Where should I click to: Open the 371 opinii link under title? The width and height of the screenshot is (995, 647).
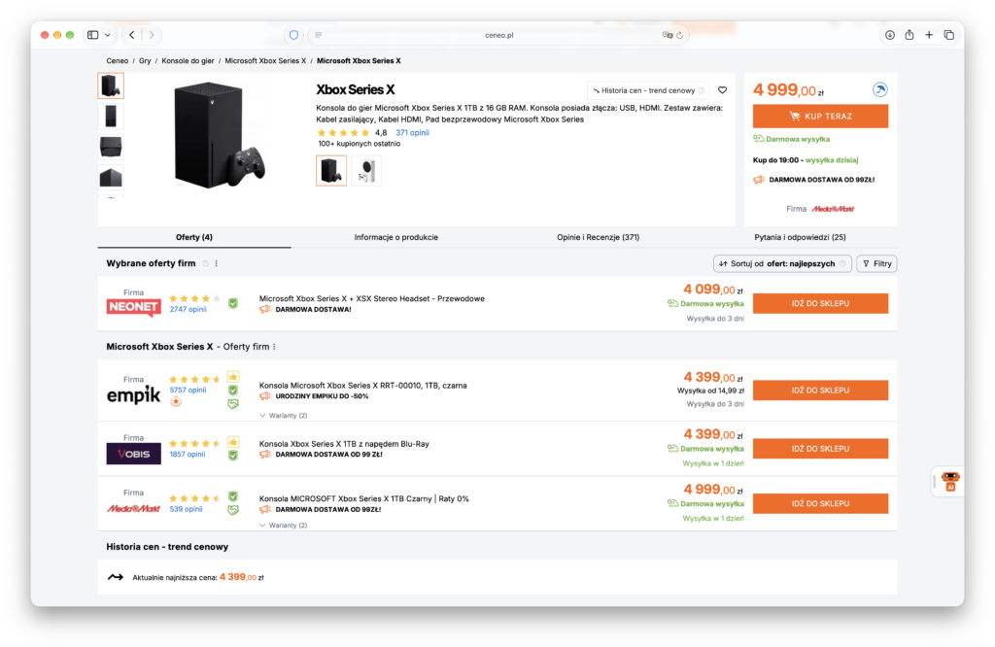(412, 132)
